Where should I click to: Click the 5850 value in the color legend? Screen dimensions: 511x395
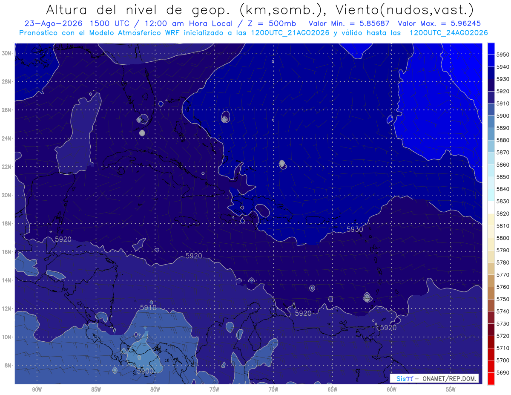tap(503, 177)
